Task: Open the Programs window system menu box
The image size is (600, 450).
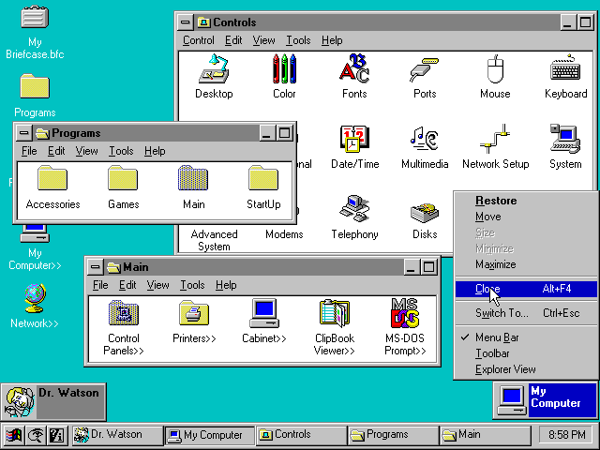Action: click(24, 133)
